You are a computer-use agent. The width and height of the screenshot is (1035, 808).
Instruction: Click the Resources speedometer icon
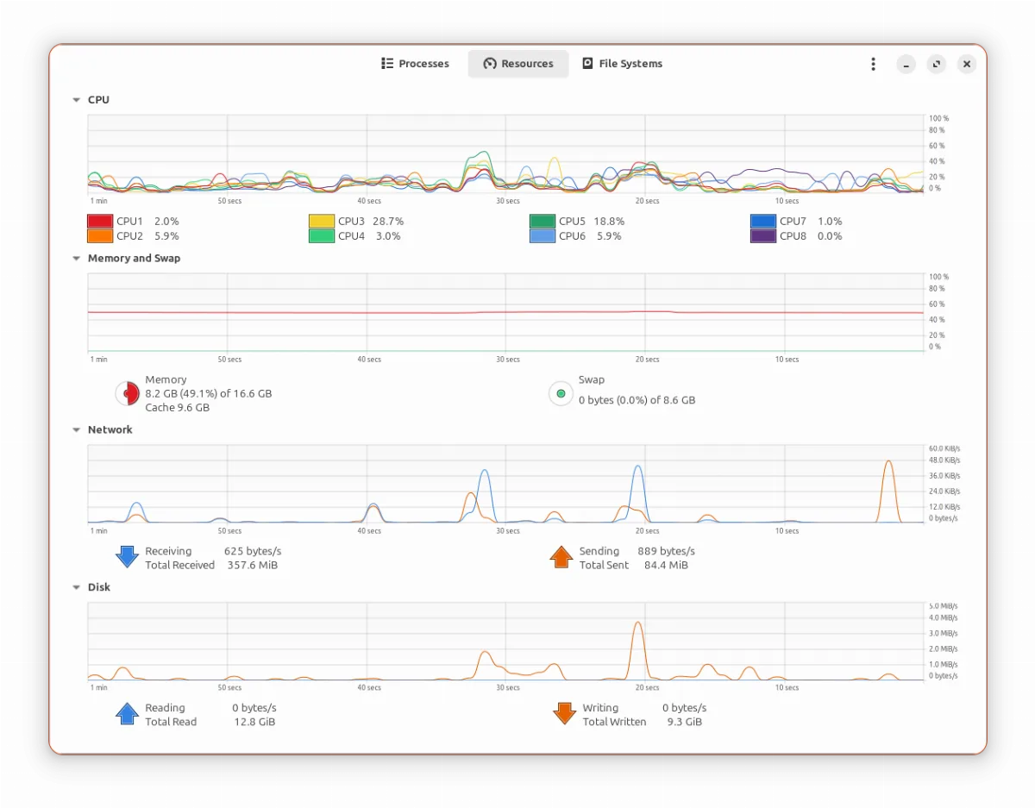[x=490, y=63]
